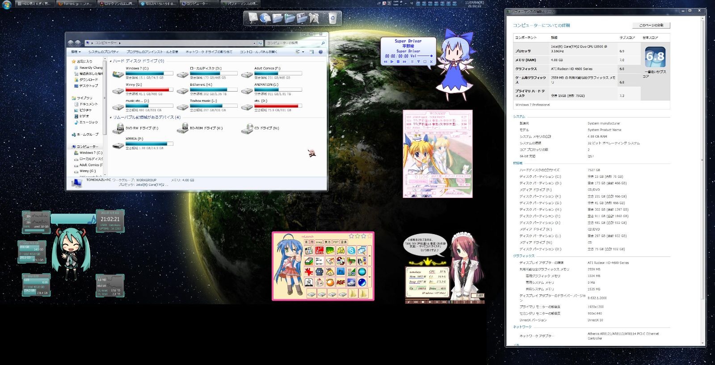Launch the Lilith icon in mLaunch
The width and height of the screenshot is (715, 365).
point(319,251)
